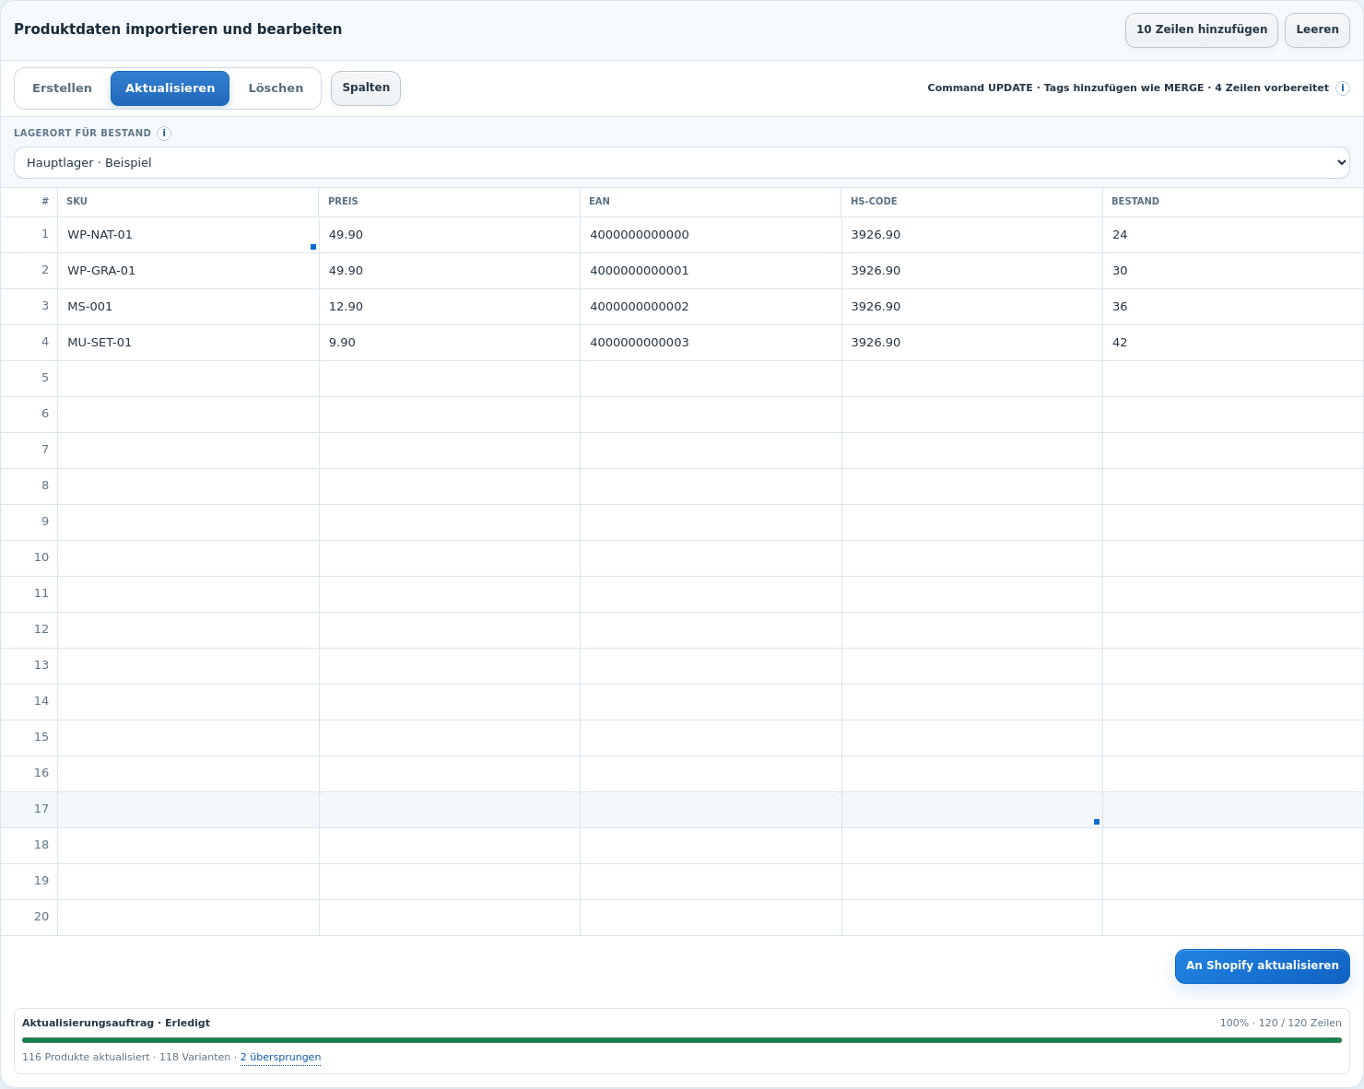Select EAN cell 4000000000001
The image size is (1364, 1089).
pos(711,271)
